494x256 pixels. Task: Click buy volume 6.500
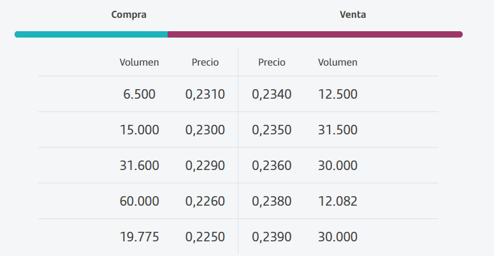coord(139,94)
